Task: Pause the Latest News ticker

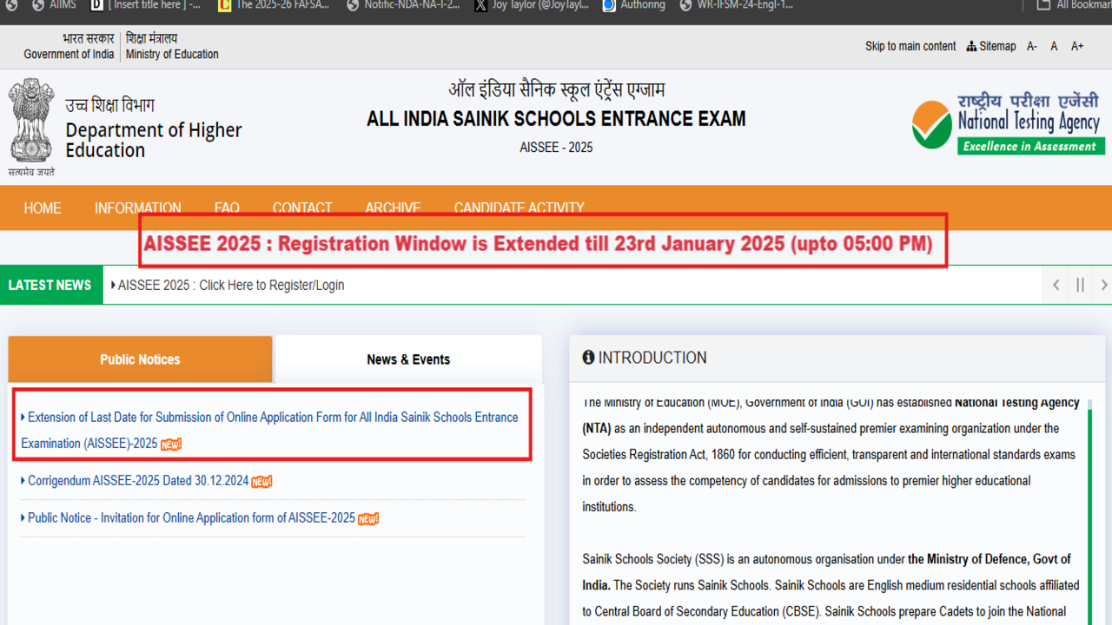Action: [x=1080, y=285]
